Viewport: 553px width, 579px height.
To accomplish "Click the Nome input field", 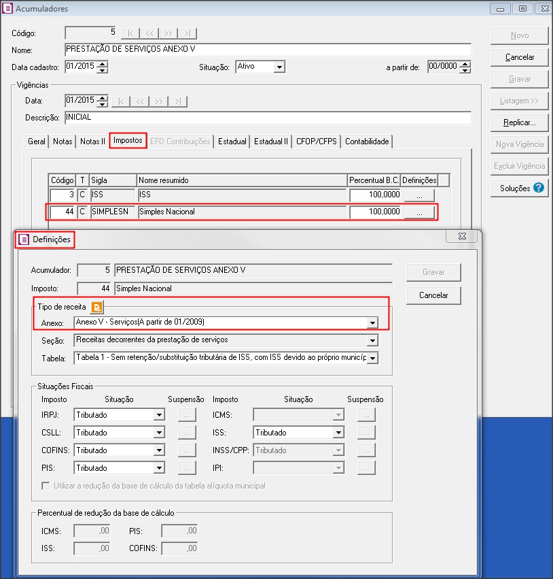I will click(x=268, y=50).
